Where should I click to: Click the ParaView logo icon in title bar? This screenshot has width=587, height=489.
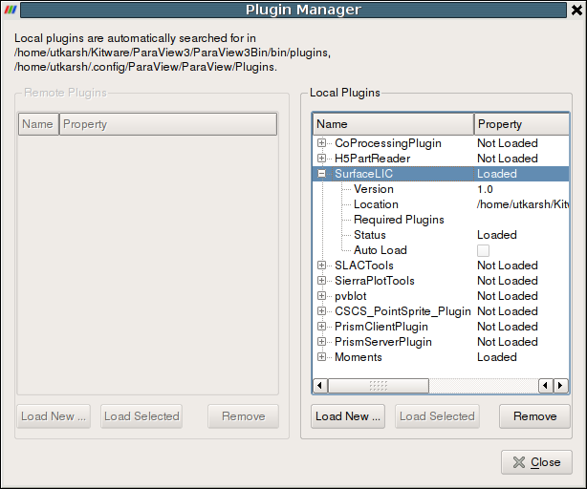click(x=11, y=10)
